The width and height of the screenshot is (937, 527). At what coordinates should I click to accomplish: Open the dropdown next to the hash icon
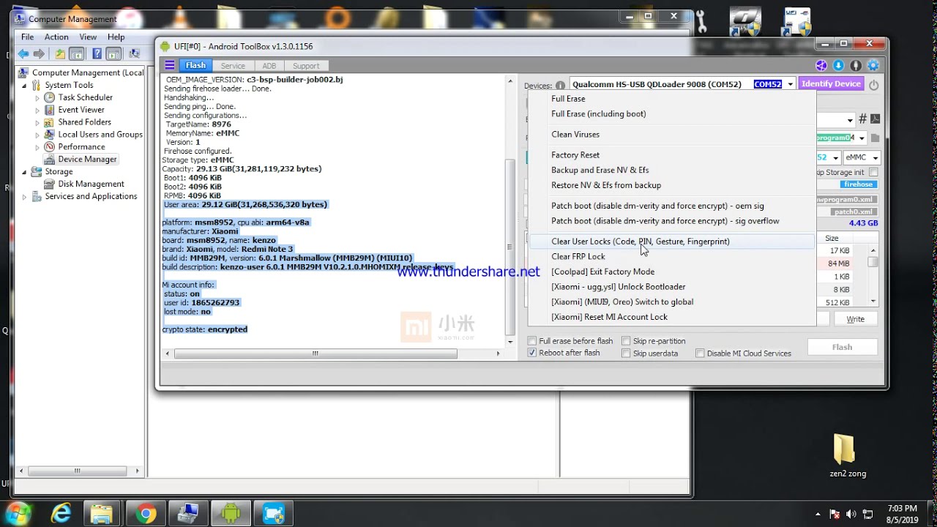tap(850, 119)
